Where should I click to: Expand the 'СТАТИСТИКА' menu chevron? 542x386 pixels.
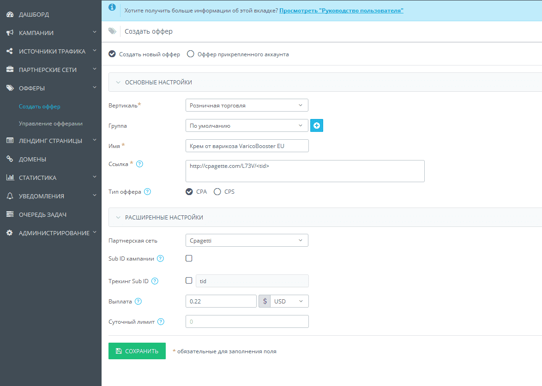(94, 177)
